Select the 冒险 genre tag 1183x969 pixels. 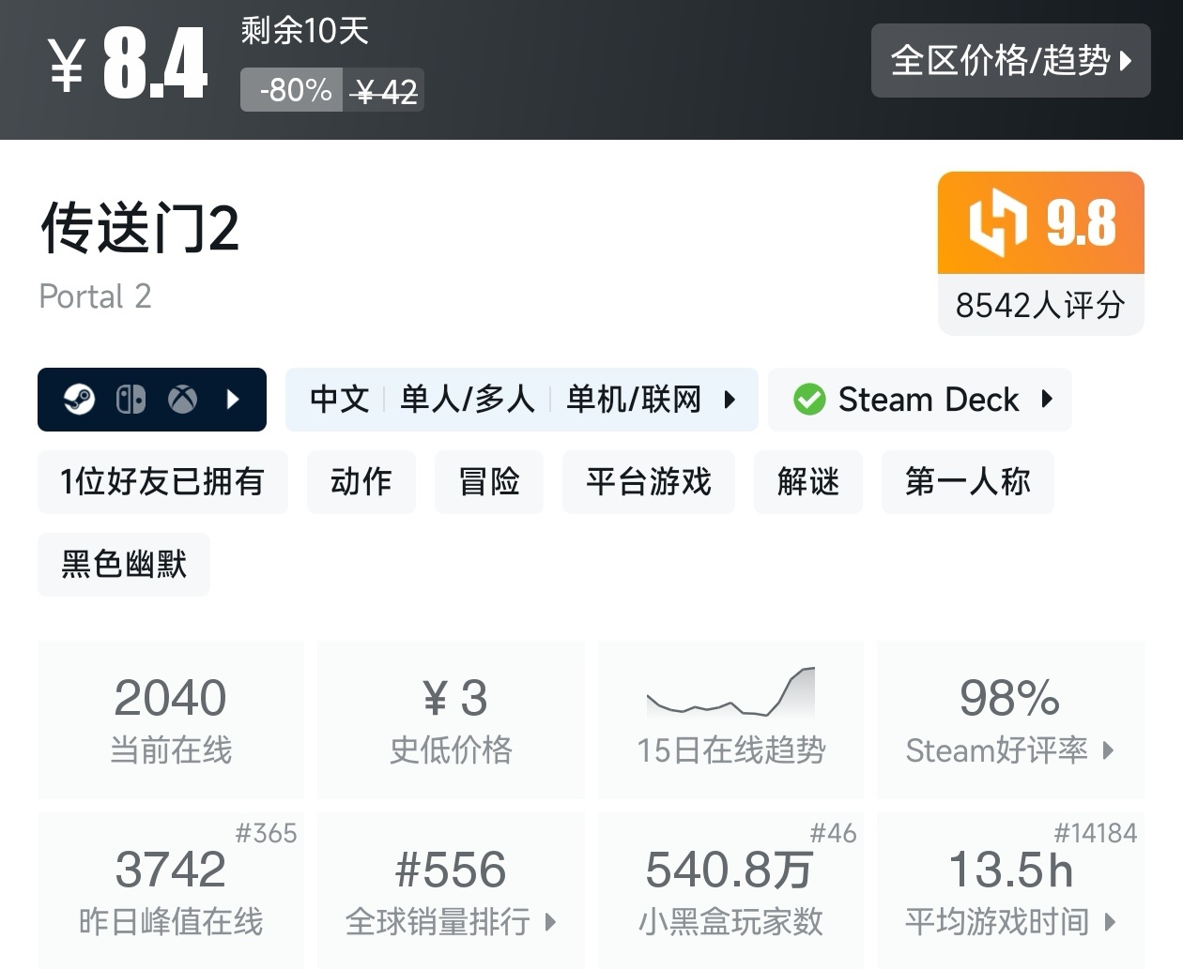click(489, 482)
